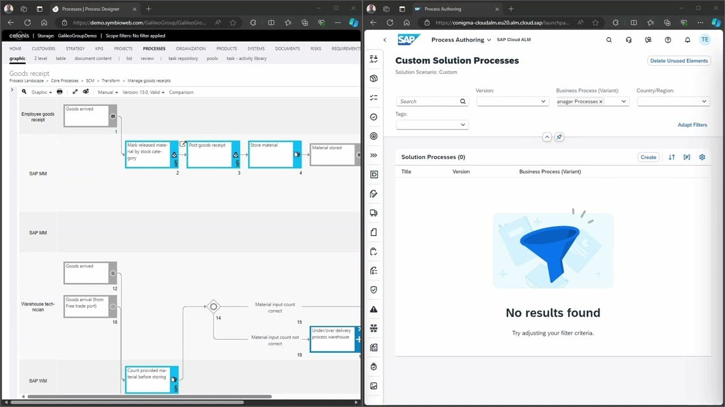Click the SAP Cloud ALM search icon
The image size is (725, 407).
(x=609, y=40)
